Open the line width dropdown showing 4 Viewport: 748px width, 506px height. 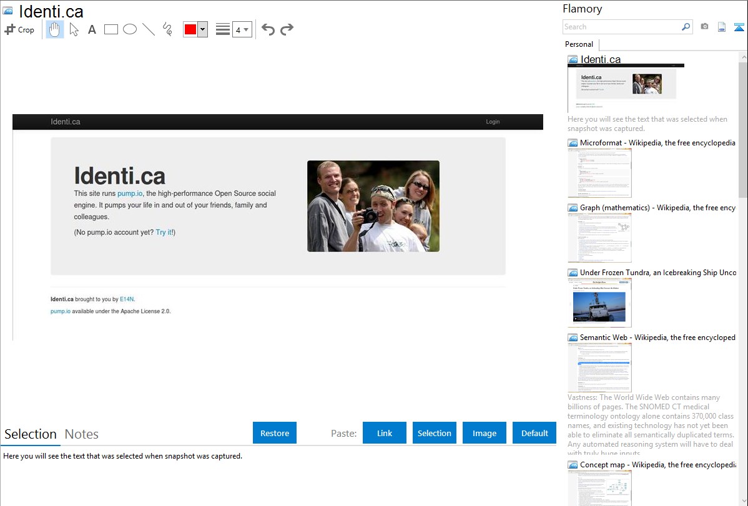tap(242, 29)
